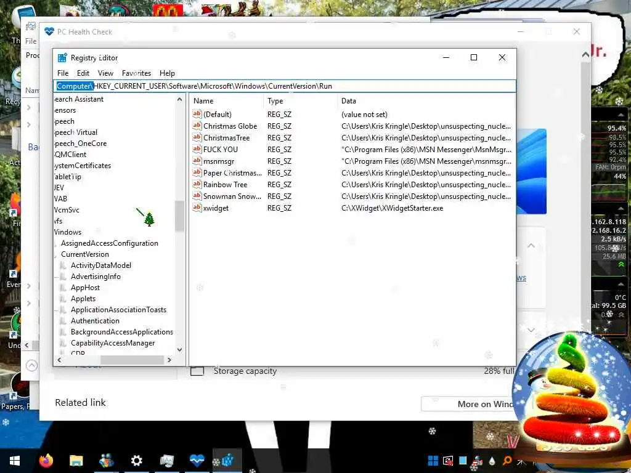This screenshot has width=631, height=473.
Task: Select the BackgroundAccessApplications key
Action: 122,332
